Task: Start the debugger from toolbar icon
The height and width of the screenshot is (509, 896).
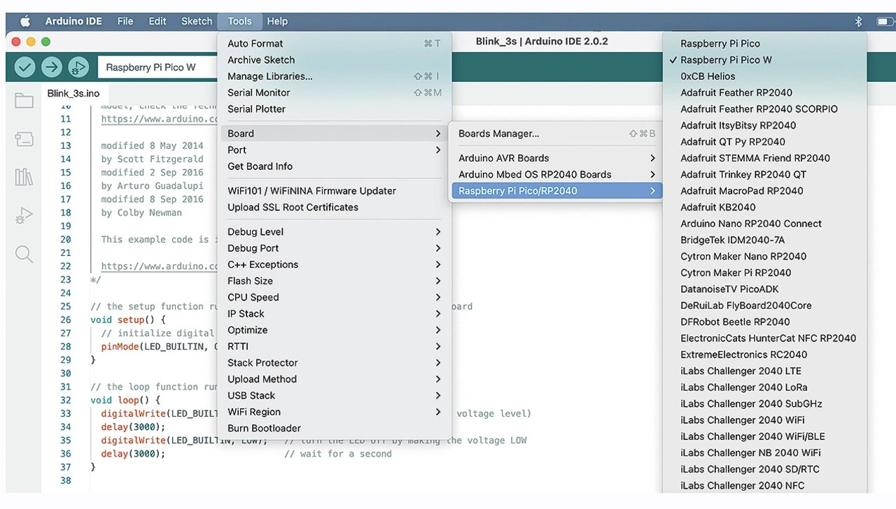Action: tap(78, 67)
